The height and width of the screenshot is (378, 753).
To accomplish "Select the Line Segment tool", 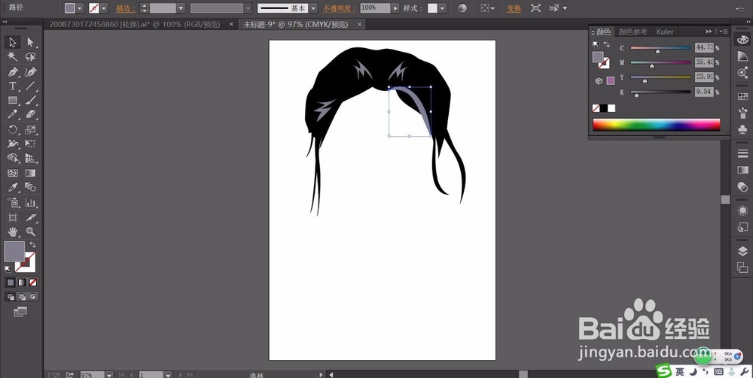I will coord(31,86).
